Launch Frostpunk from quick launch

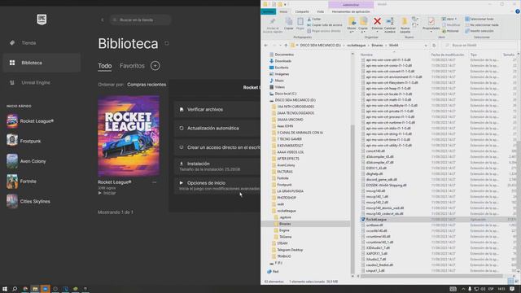[x=24, y=141]
